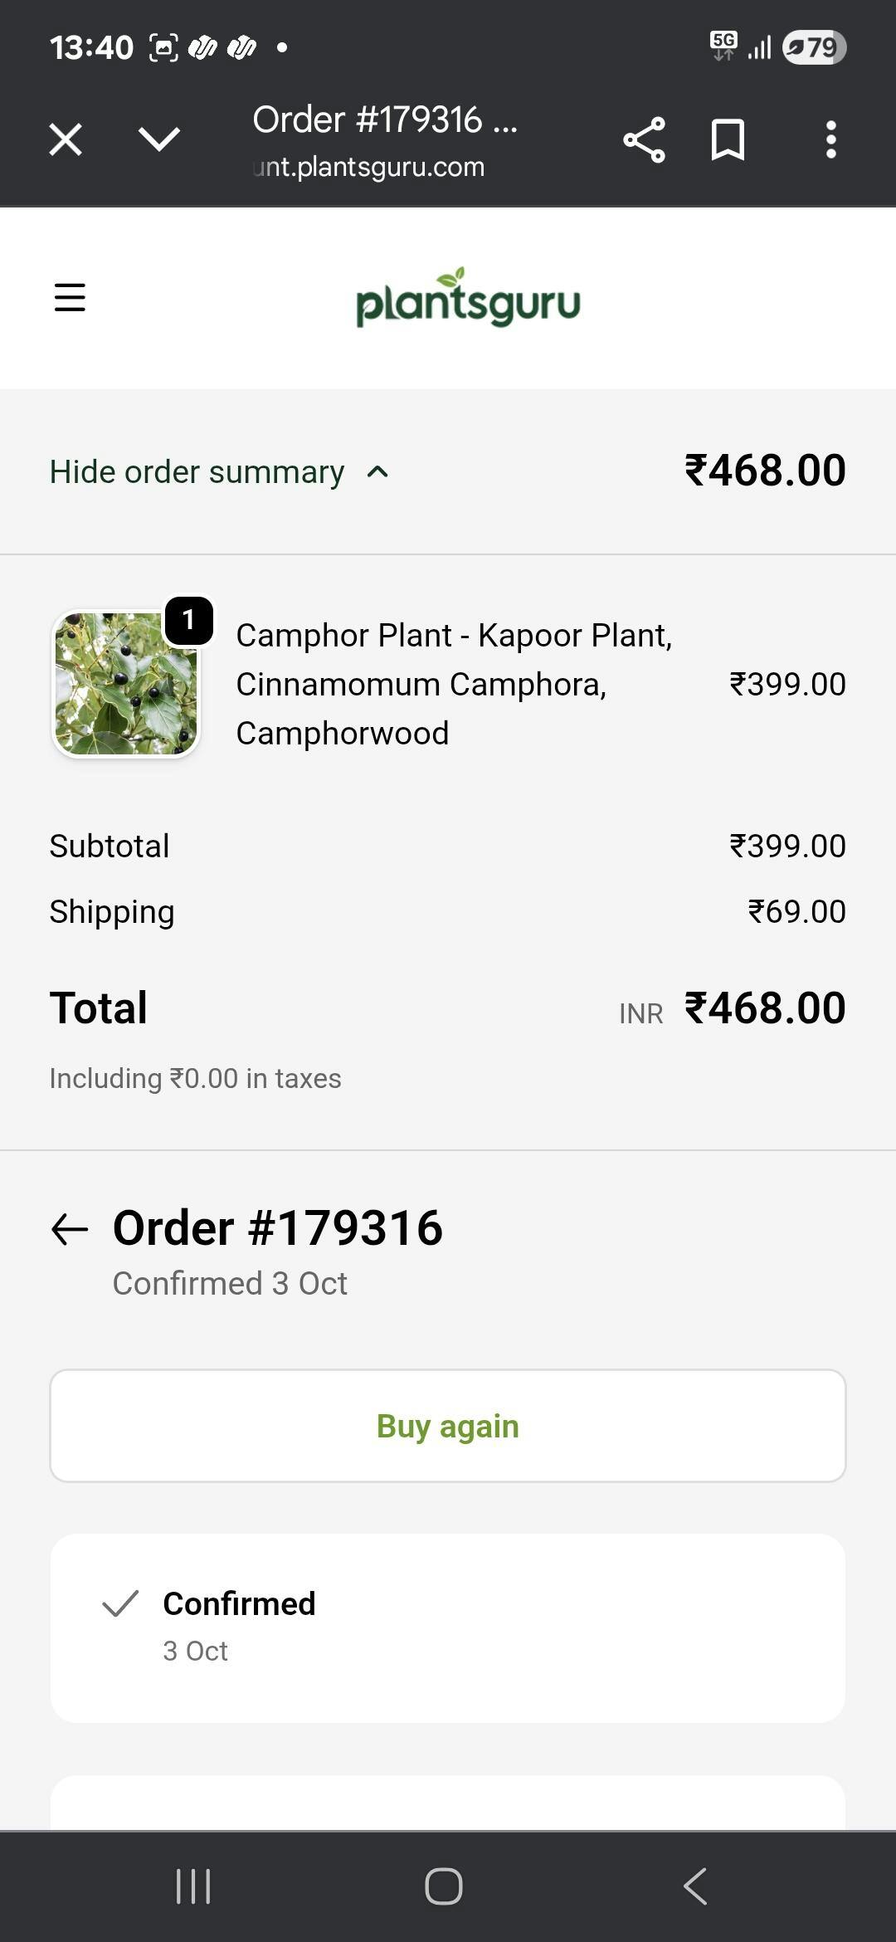Viewport: 896px width, 1942px height.
Task: Close the browser custom tab
Action: [x=66, y=139]
